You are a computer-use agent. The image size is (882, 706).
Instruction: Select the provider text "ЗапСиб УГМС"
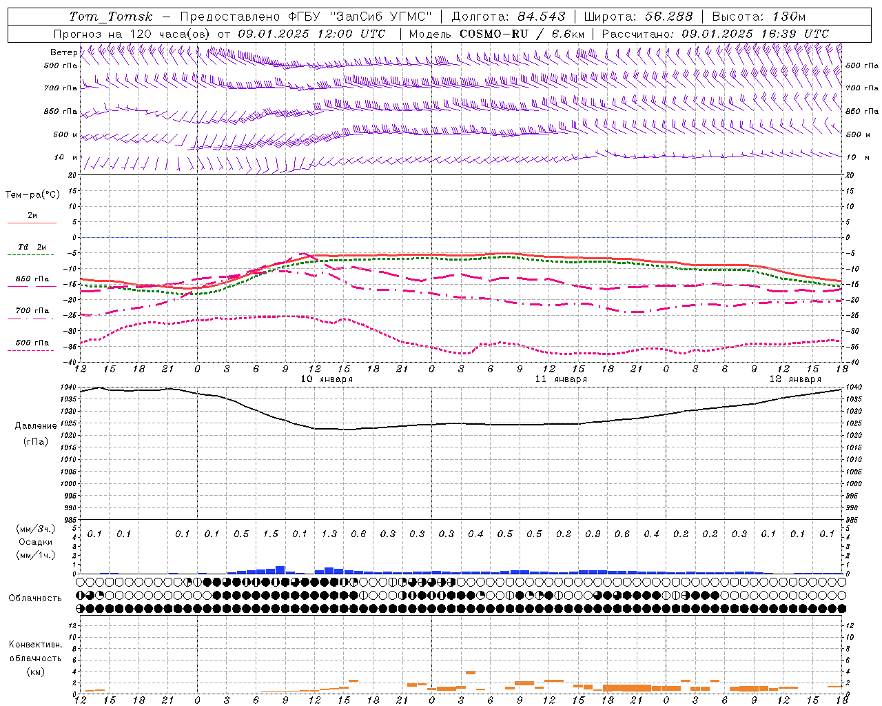coord(381,17)
